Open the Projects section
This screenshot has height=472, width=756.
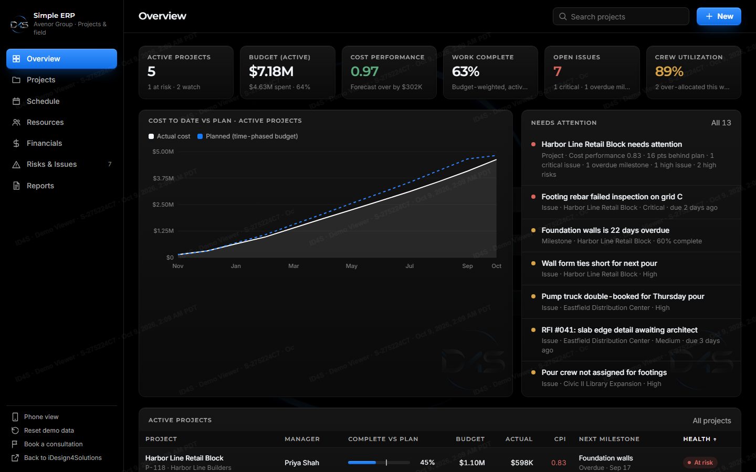[x=61, y=80]
